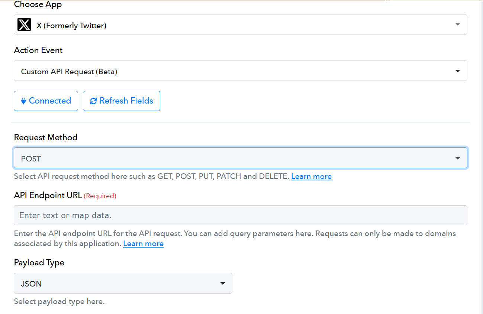
Task: Click the Action Event label
Action: [x=38, y=50]
